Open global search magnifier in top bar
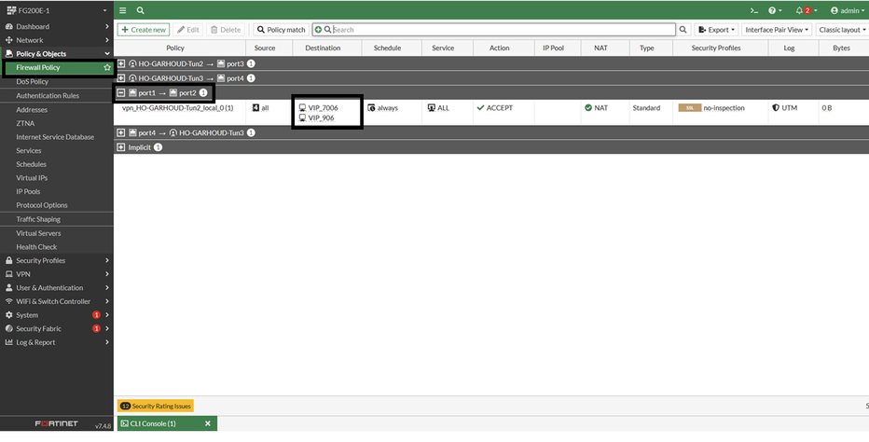869x442 pixels. pyautogui.click(x=141, y=10)
